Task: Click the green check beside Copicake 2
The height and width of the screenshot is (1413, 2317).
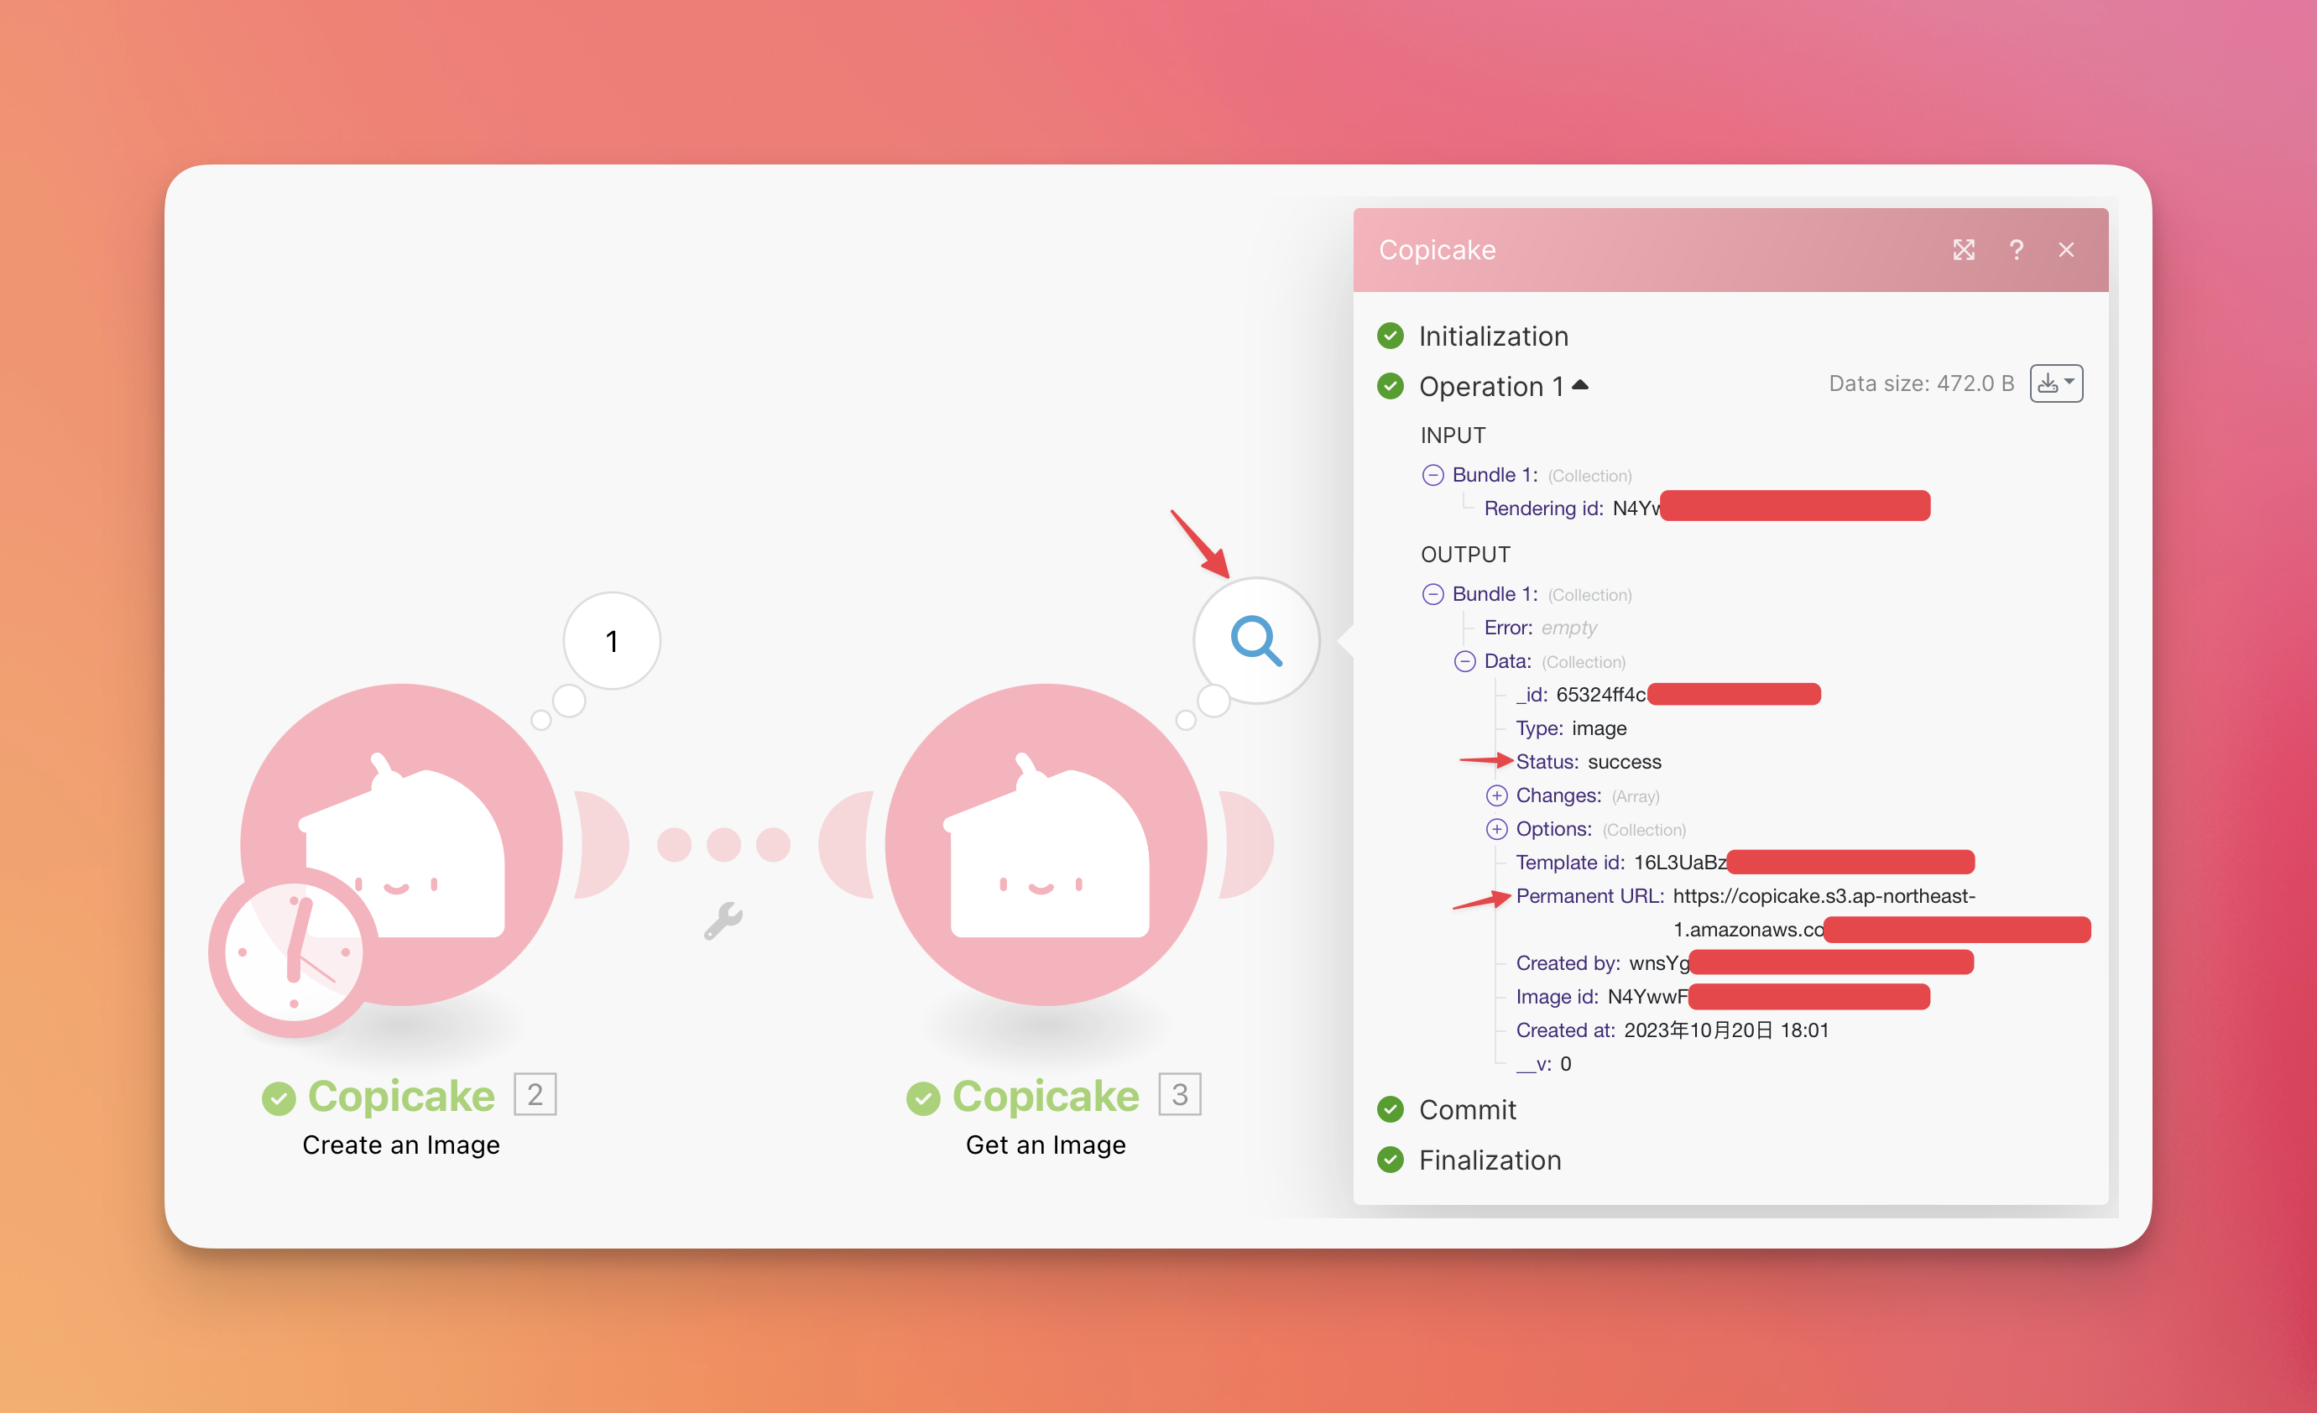Action: pos(279,1098)
